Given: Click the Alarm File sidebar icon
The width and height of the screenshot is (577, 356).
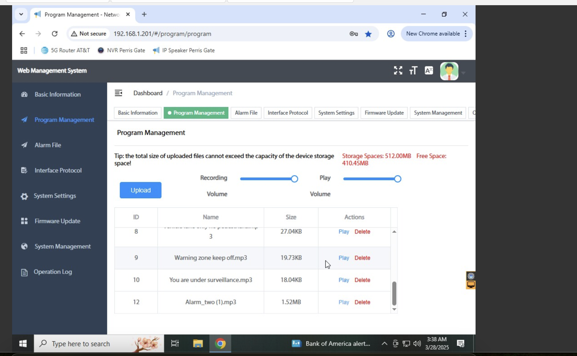Looking at the screenshot, I should pos(24,145).
